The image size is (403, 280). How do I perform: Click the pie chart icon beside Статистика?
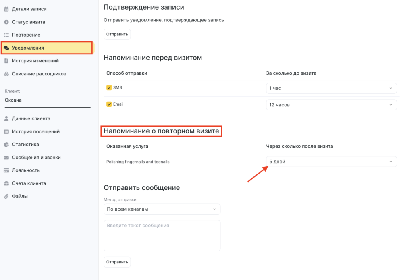coord(6,144)
